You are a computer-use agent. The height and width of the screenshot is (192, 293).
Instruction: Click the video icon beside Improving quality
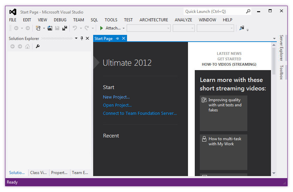pyautogui.click(x=204, y=100)
